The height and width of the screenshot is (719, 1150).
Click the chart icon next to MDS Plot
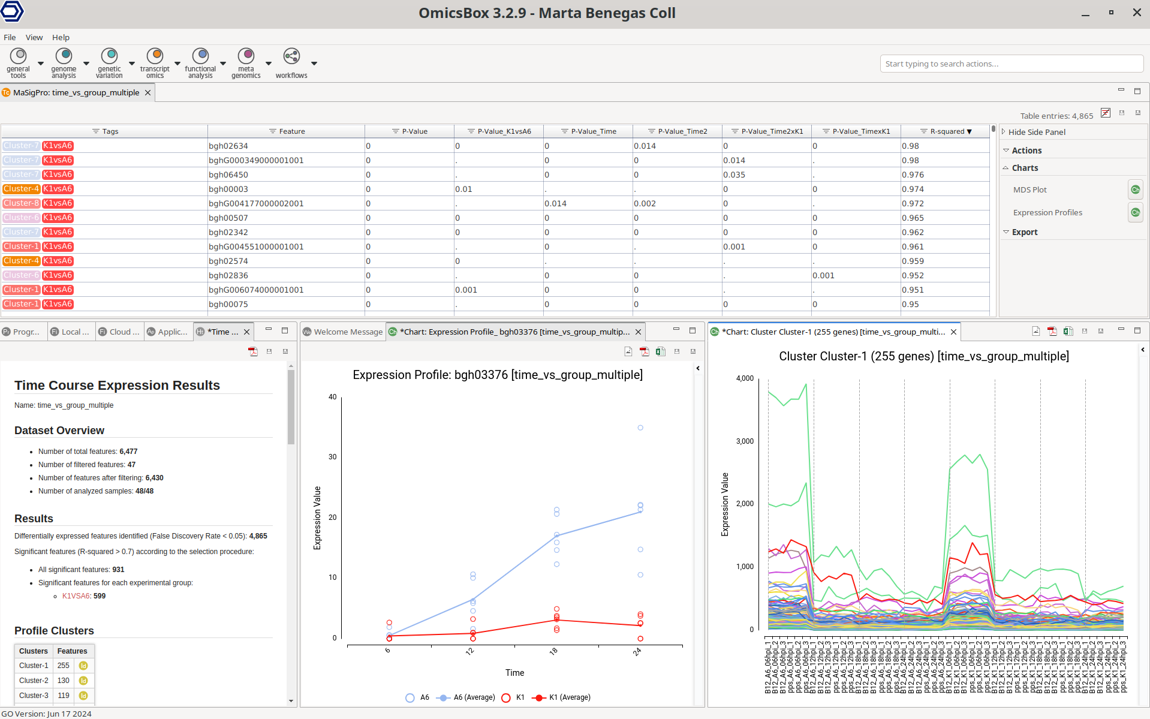[x=1135, y=189]
